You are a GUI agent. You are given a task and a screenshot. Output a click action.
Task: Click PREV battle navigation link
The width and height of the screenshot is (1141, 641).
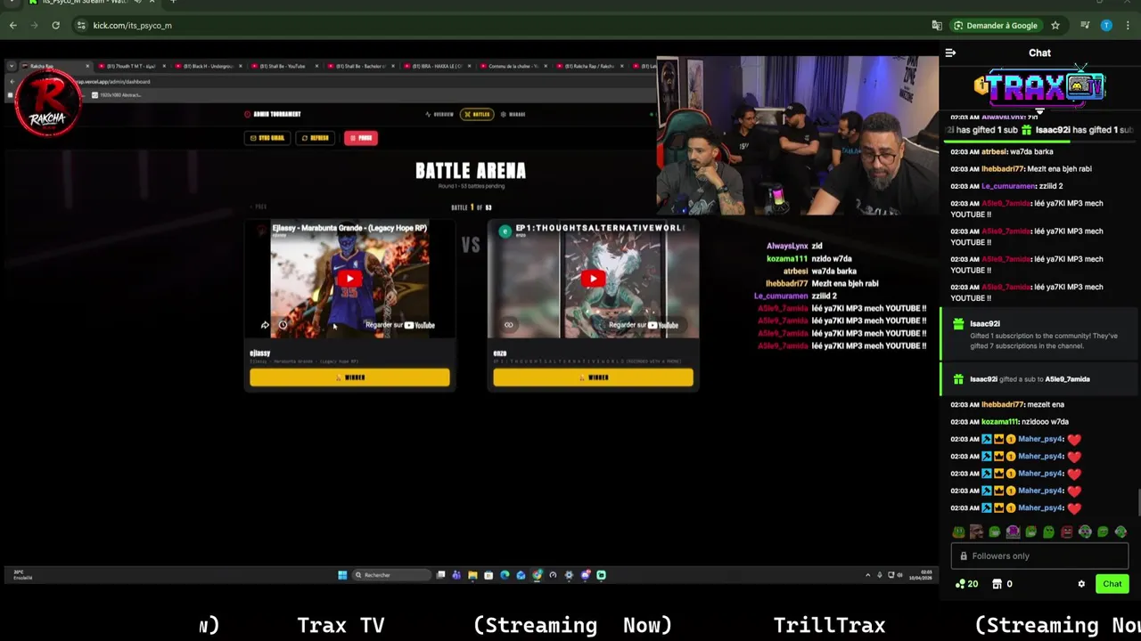click(258, 207)
